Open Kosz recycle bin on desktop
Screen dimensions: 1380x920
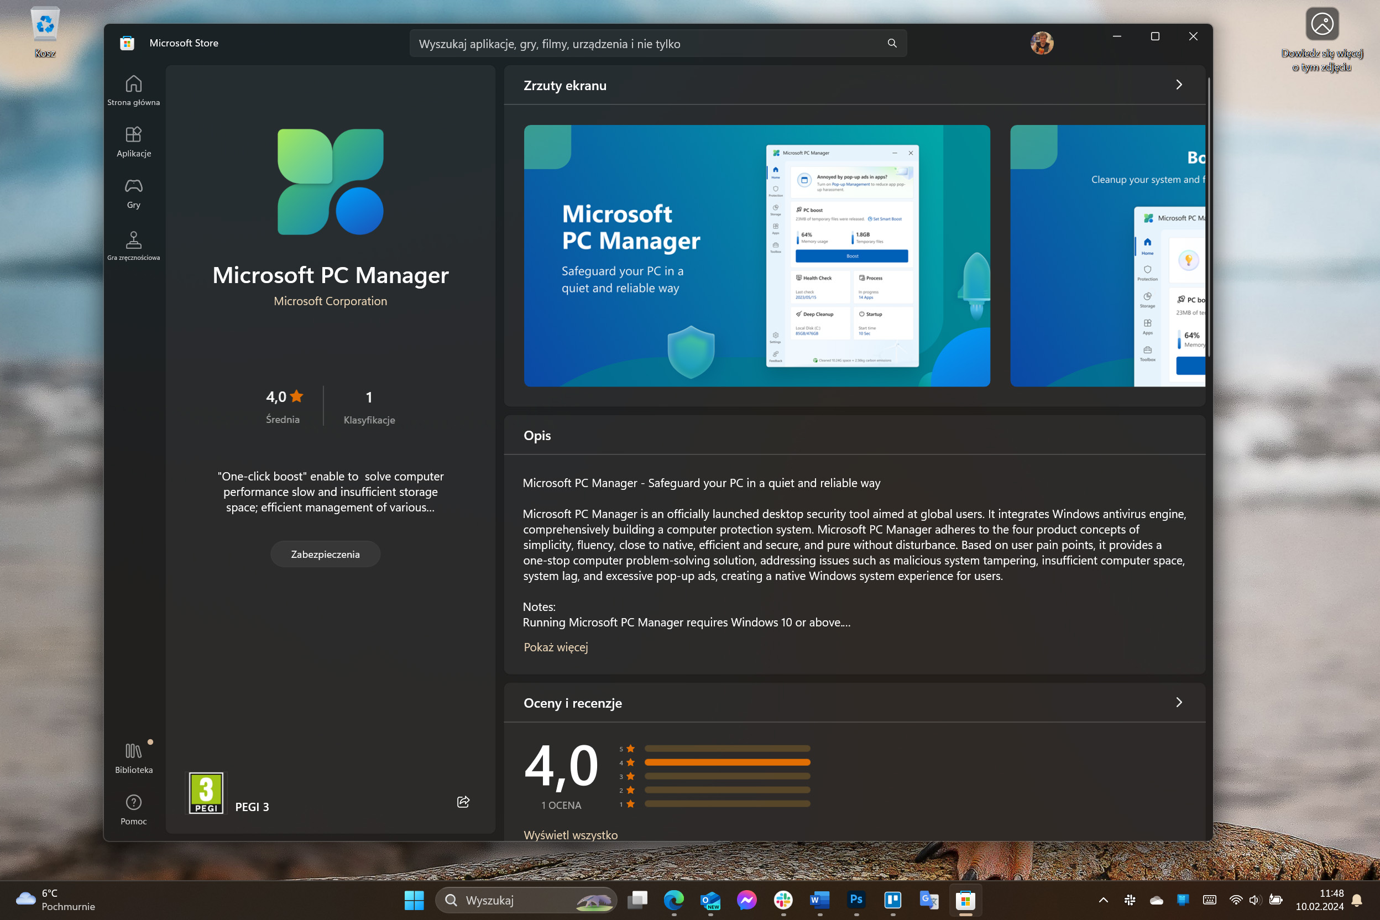tap(45, 33)
